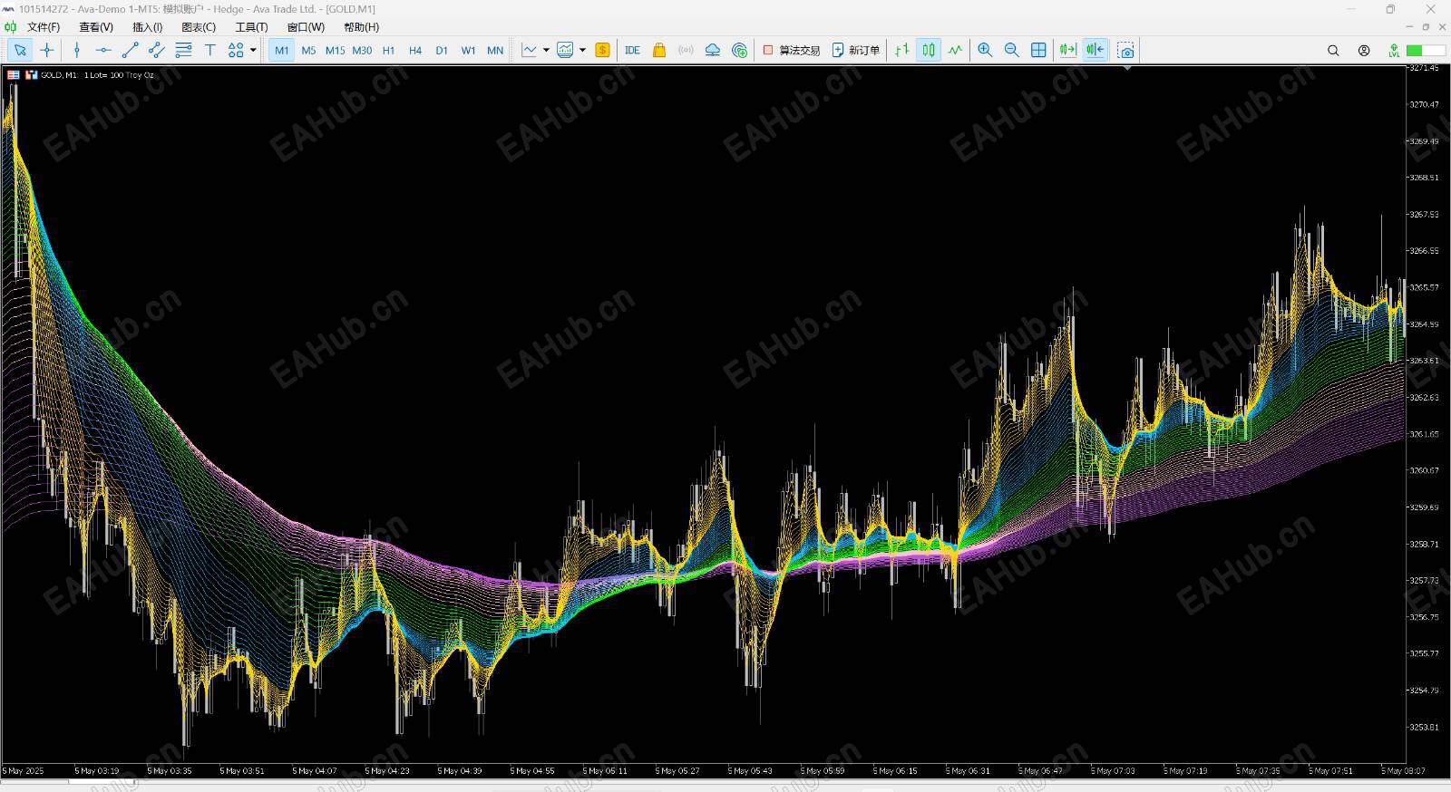Viewport: 1451px width, 792px height.
Task: Activate the crosshair tool
Action: (x=47, y=51)
